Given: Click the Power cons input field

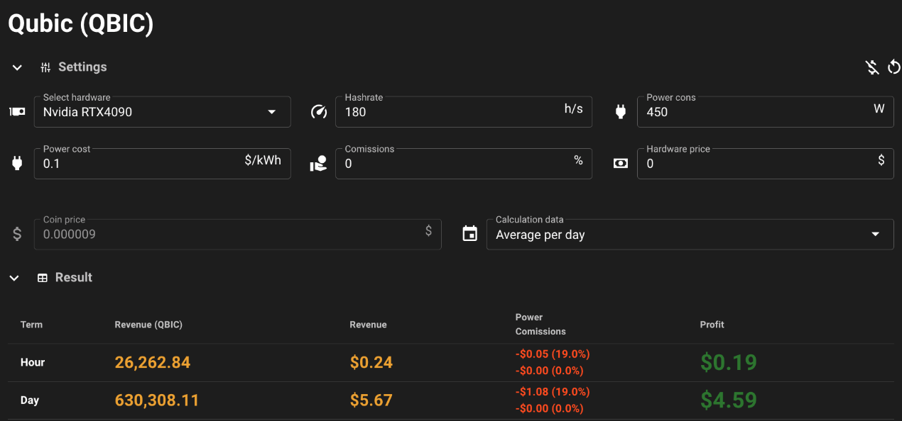Looking at the screenshot, I should [753, 112].
